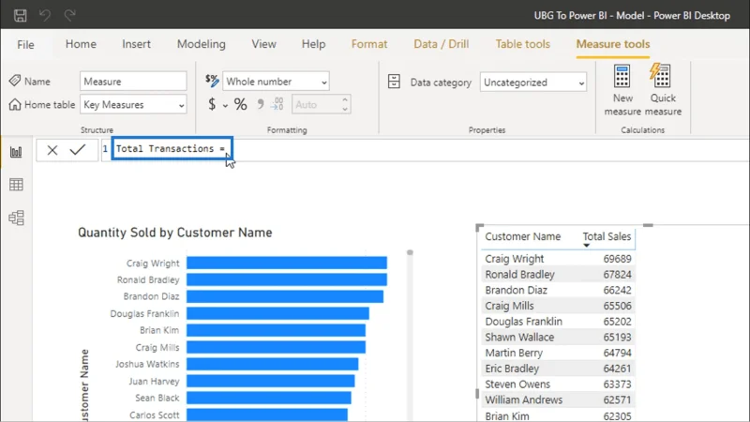Image resolution: width=750 pixels, height=422 pixels.
Task: Toggle thousands separator comma
Action: pyautogui.click(x=261, y=104)
